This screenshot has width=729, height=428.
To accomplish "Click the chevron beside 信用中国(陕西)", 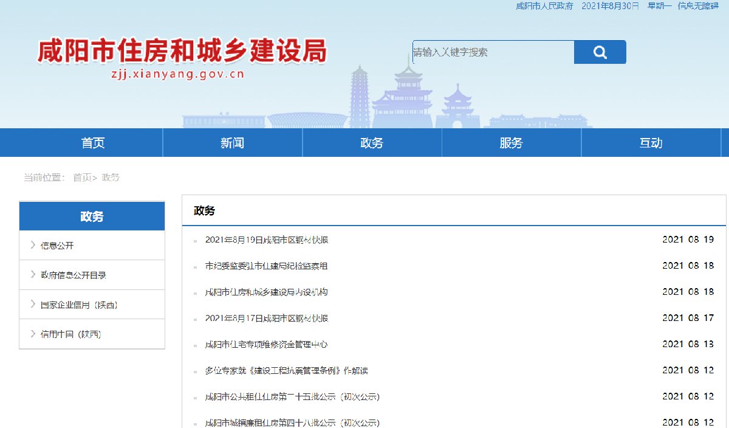I will pos(33,334).
